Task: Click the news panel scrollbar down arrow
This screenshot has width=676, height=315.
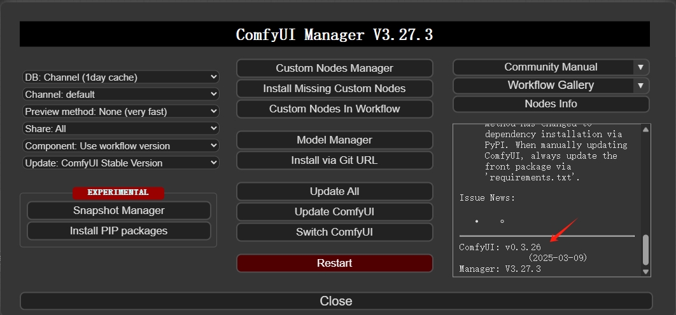Action: (x=645, y=271)
